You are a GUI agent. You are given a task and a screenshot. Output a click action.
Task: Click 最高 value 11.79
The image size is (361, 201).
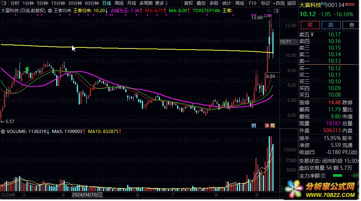(334, 110)
